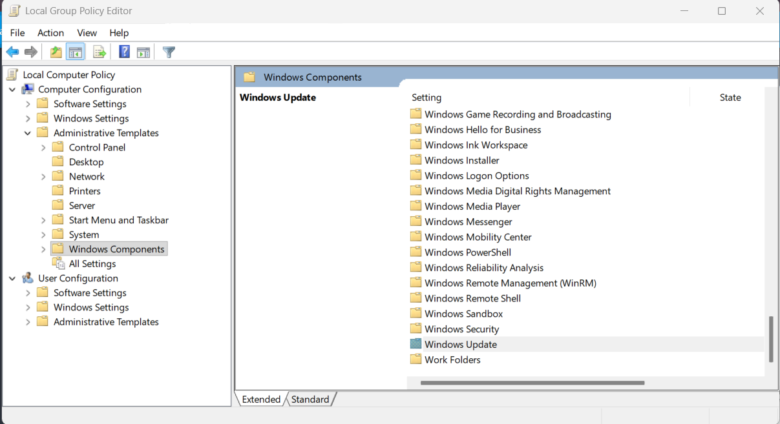Toggle the Show/Hide Console Tree icon

(76, 52)
